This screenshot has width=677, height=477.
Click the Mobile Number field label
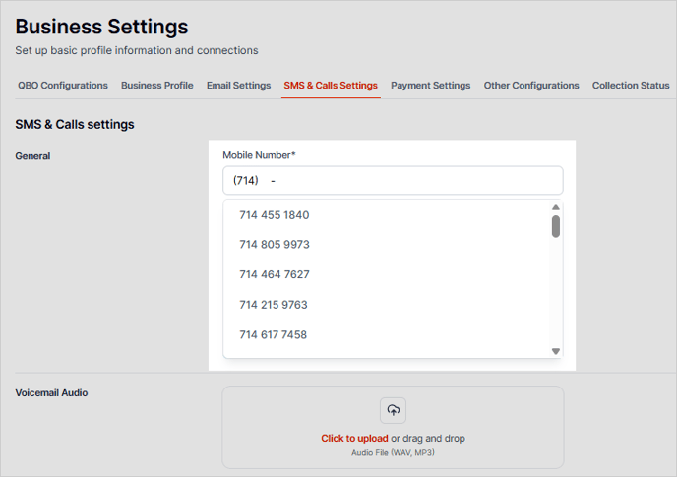point(259,155)
